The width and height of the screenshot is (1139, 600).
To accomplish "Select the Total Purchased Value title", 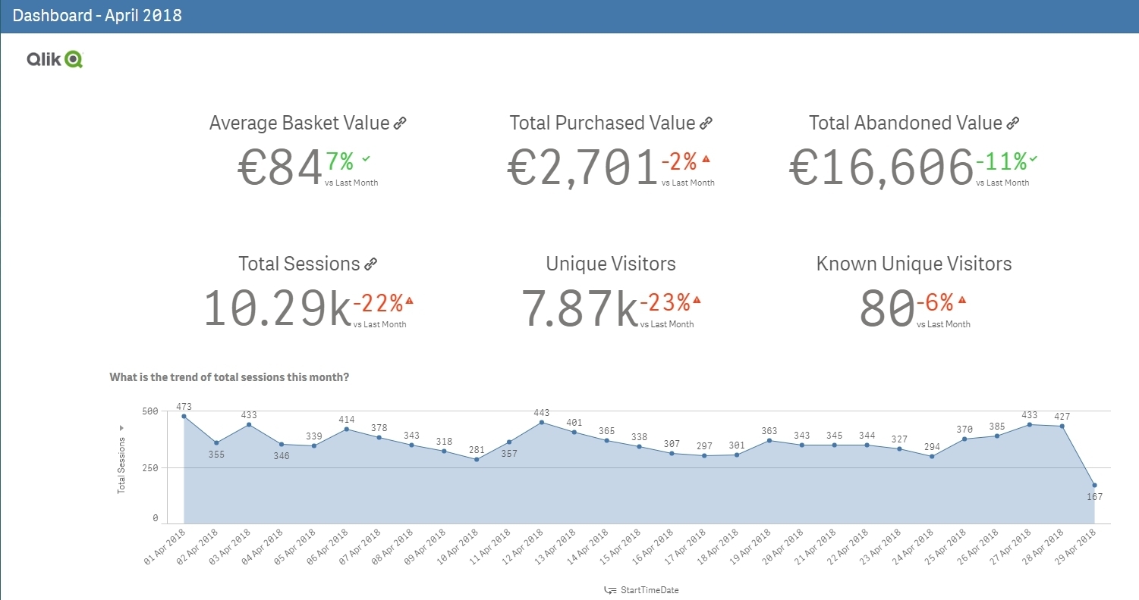I will (603, 123).
